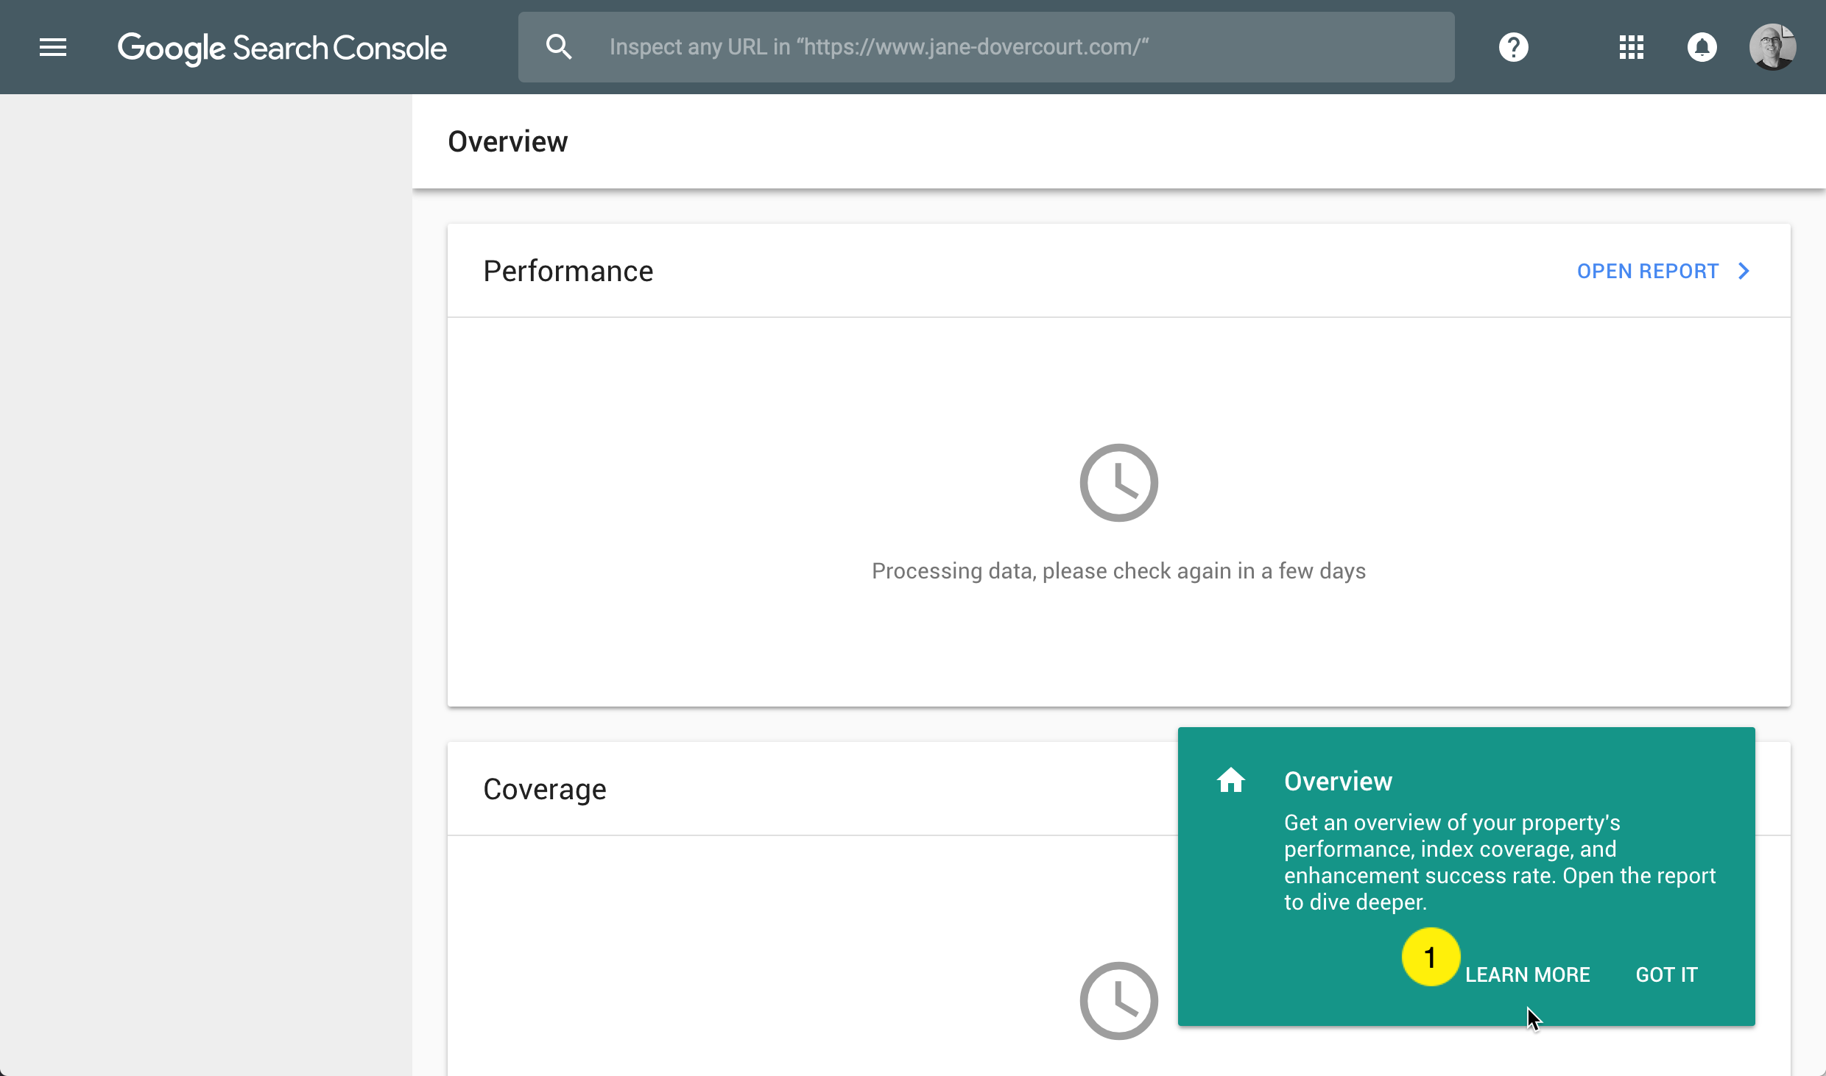
Task: Open the hamburger navigation menu
Action: 53,48
